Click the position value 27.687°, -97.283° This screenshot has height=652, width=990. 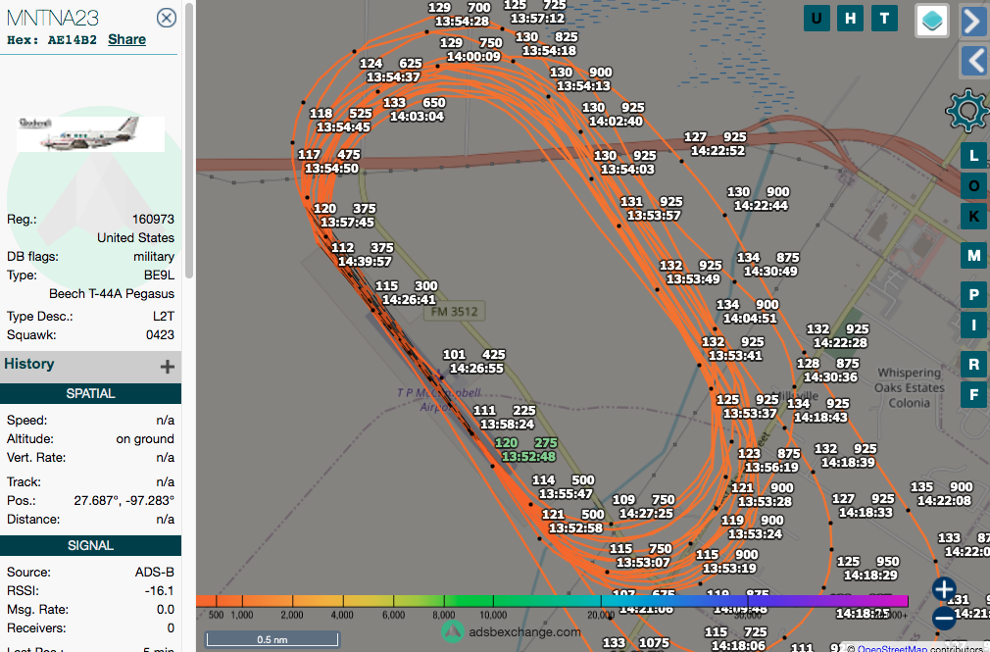pos(124,500)
